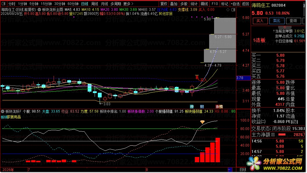Click the 买二 bid row price 5.79
Screen dimensions: 307x173
[280, 60]
